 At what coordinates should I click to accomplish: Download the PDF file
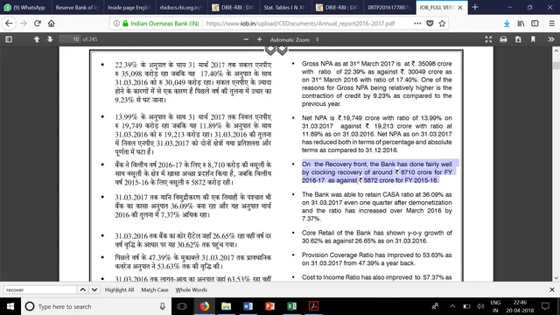[x=518, y=39]
